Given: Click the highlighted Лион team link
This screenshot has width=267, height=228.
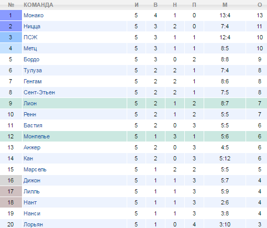Looking at the screenshot, I should click(30, 103).
